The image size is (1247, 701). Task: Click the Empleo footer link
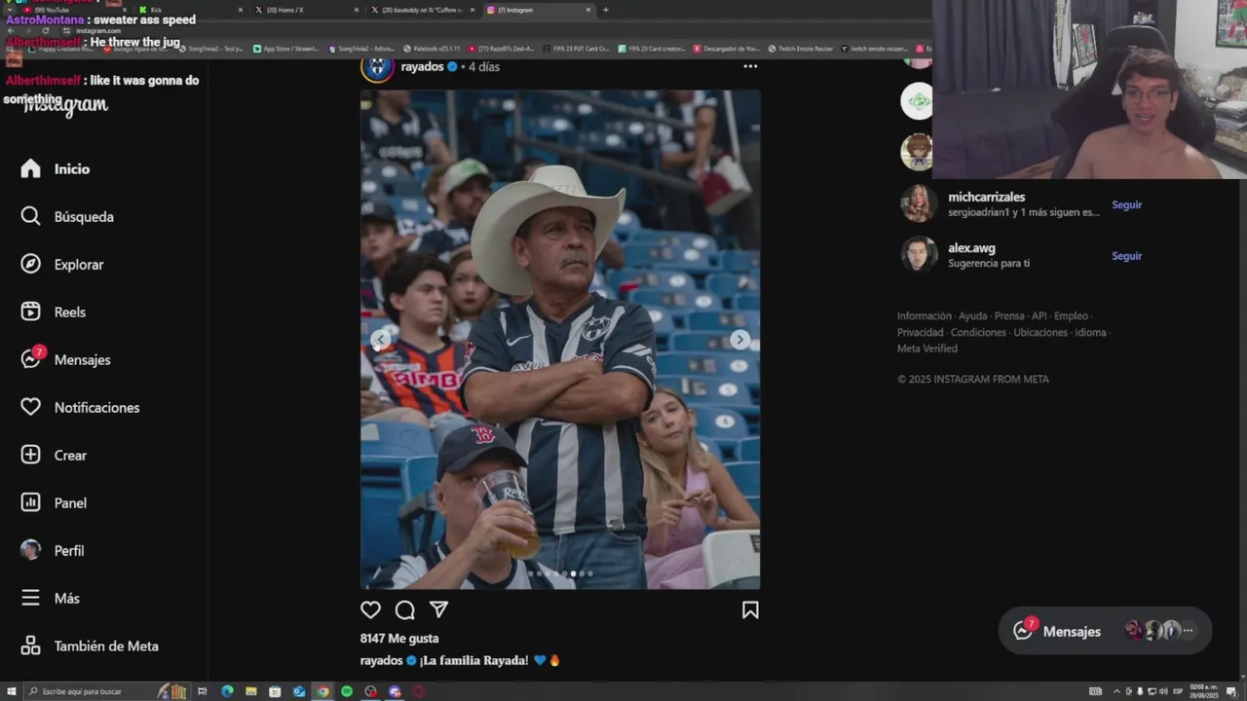1071,315
